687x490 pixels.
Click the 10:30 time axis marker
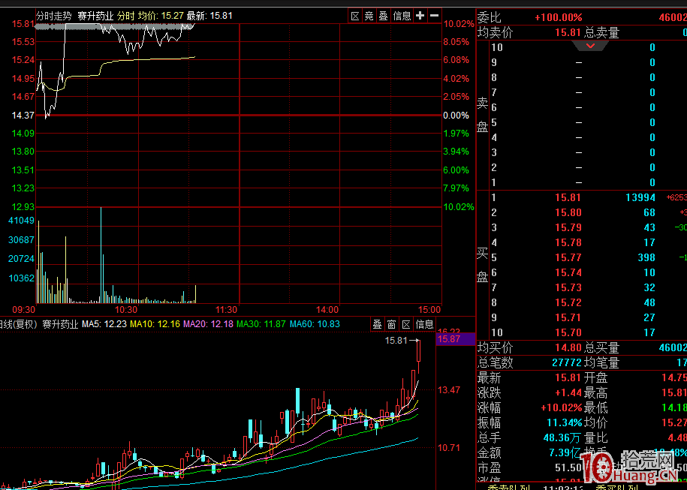click(125, 309)
